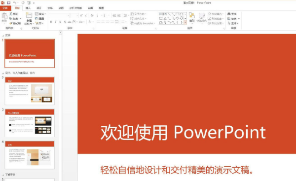
Task: Click the Copy (复制) button
Action: click(x=14, y=19)
